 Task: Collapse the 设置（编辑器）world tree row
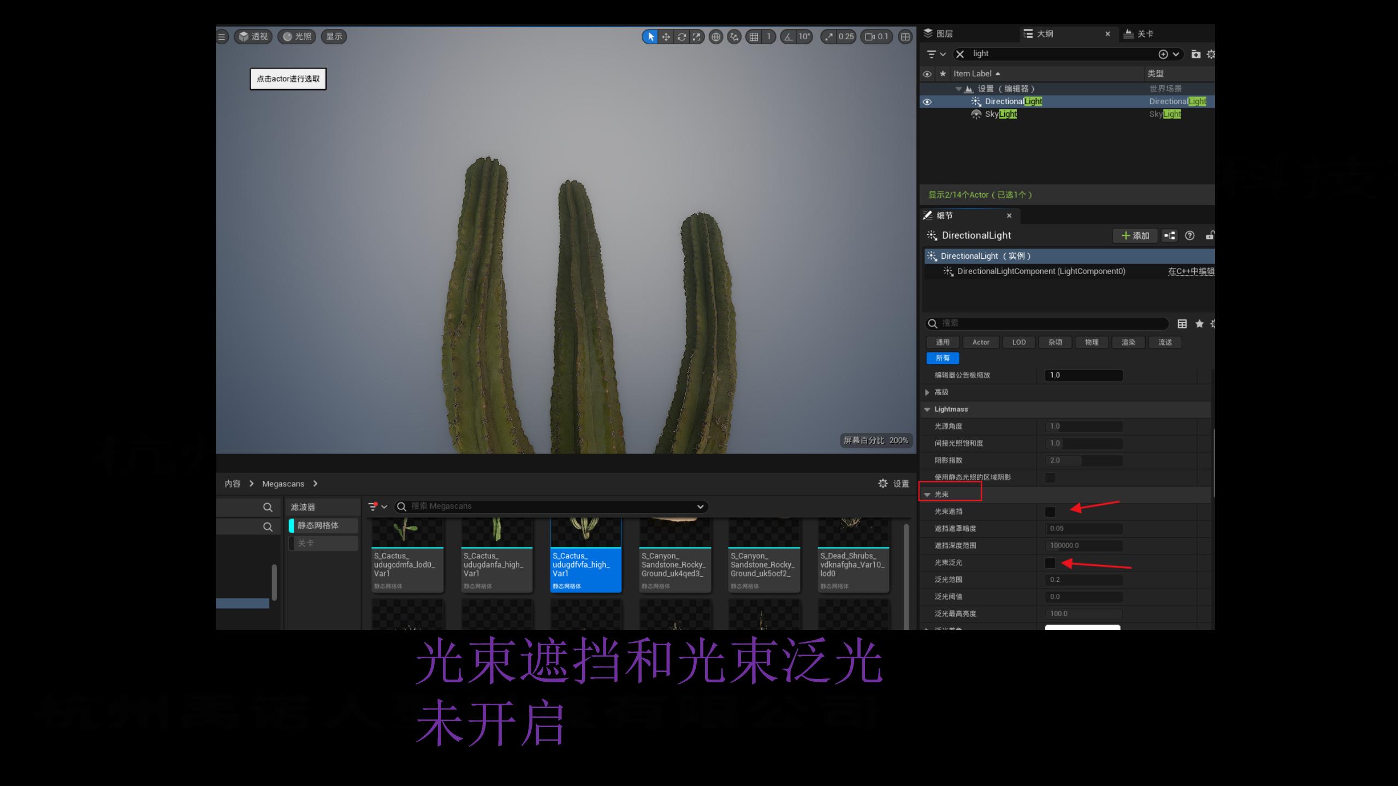pos(958,88)
